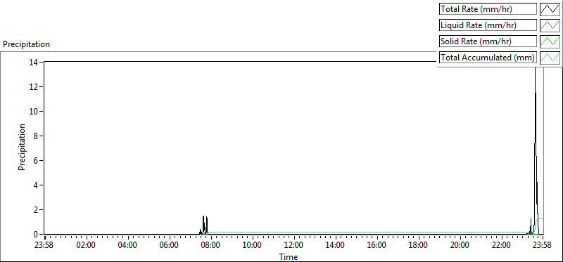Click the starting 23:58 time label
The image size is (563, 262).
pos(44,246)
